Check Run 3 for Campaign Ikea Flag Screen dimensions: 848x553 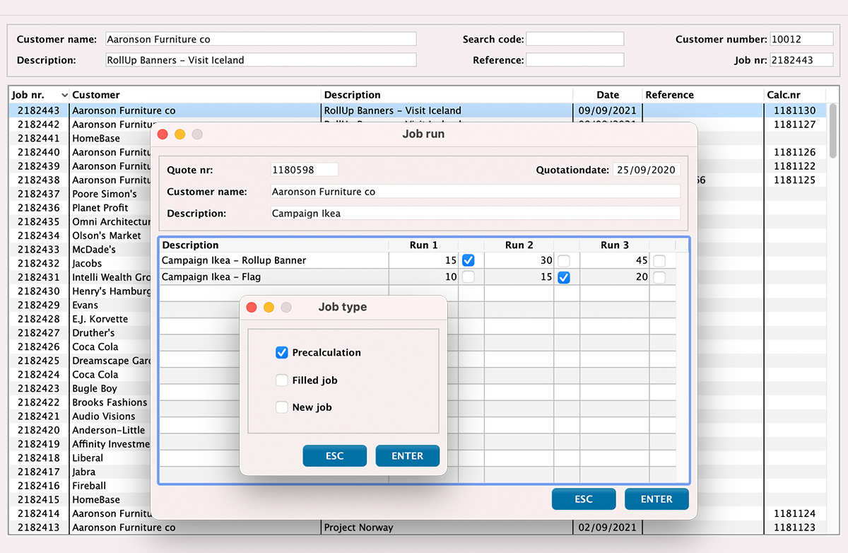tap(659, 277)
